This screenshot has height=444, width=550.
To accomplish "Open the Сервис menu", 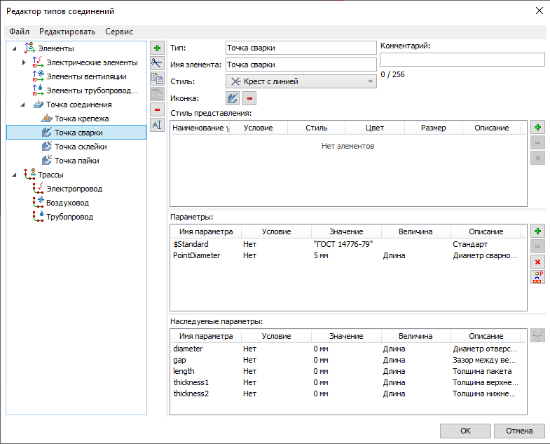I will coord(119,32).
